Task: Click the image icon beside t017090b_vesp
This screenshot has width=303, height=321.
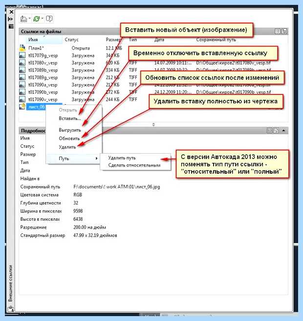Action: tap(22, 92)
